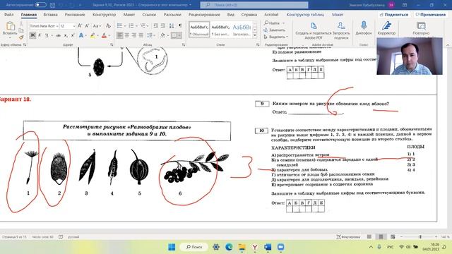
Task: Center the paragraph text
Action: click(x=127, y=35)
